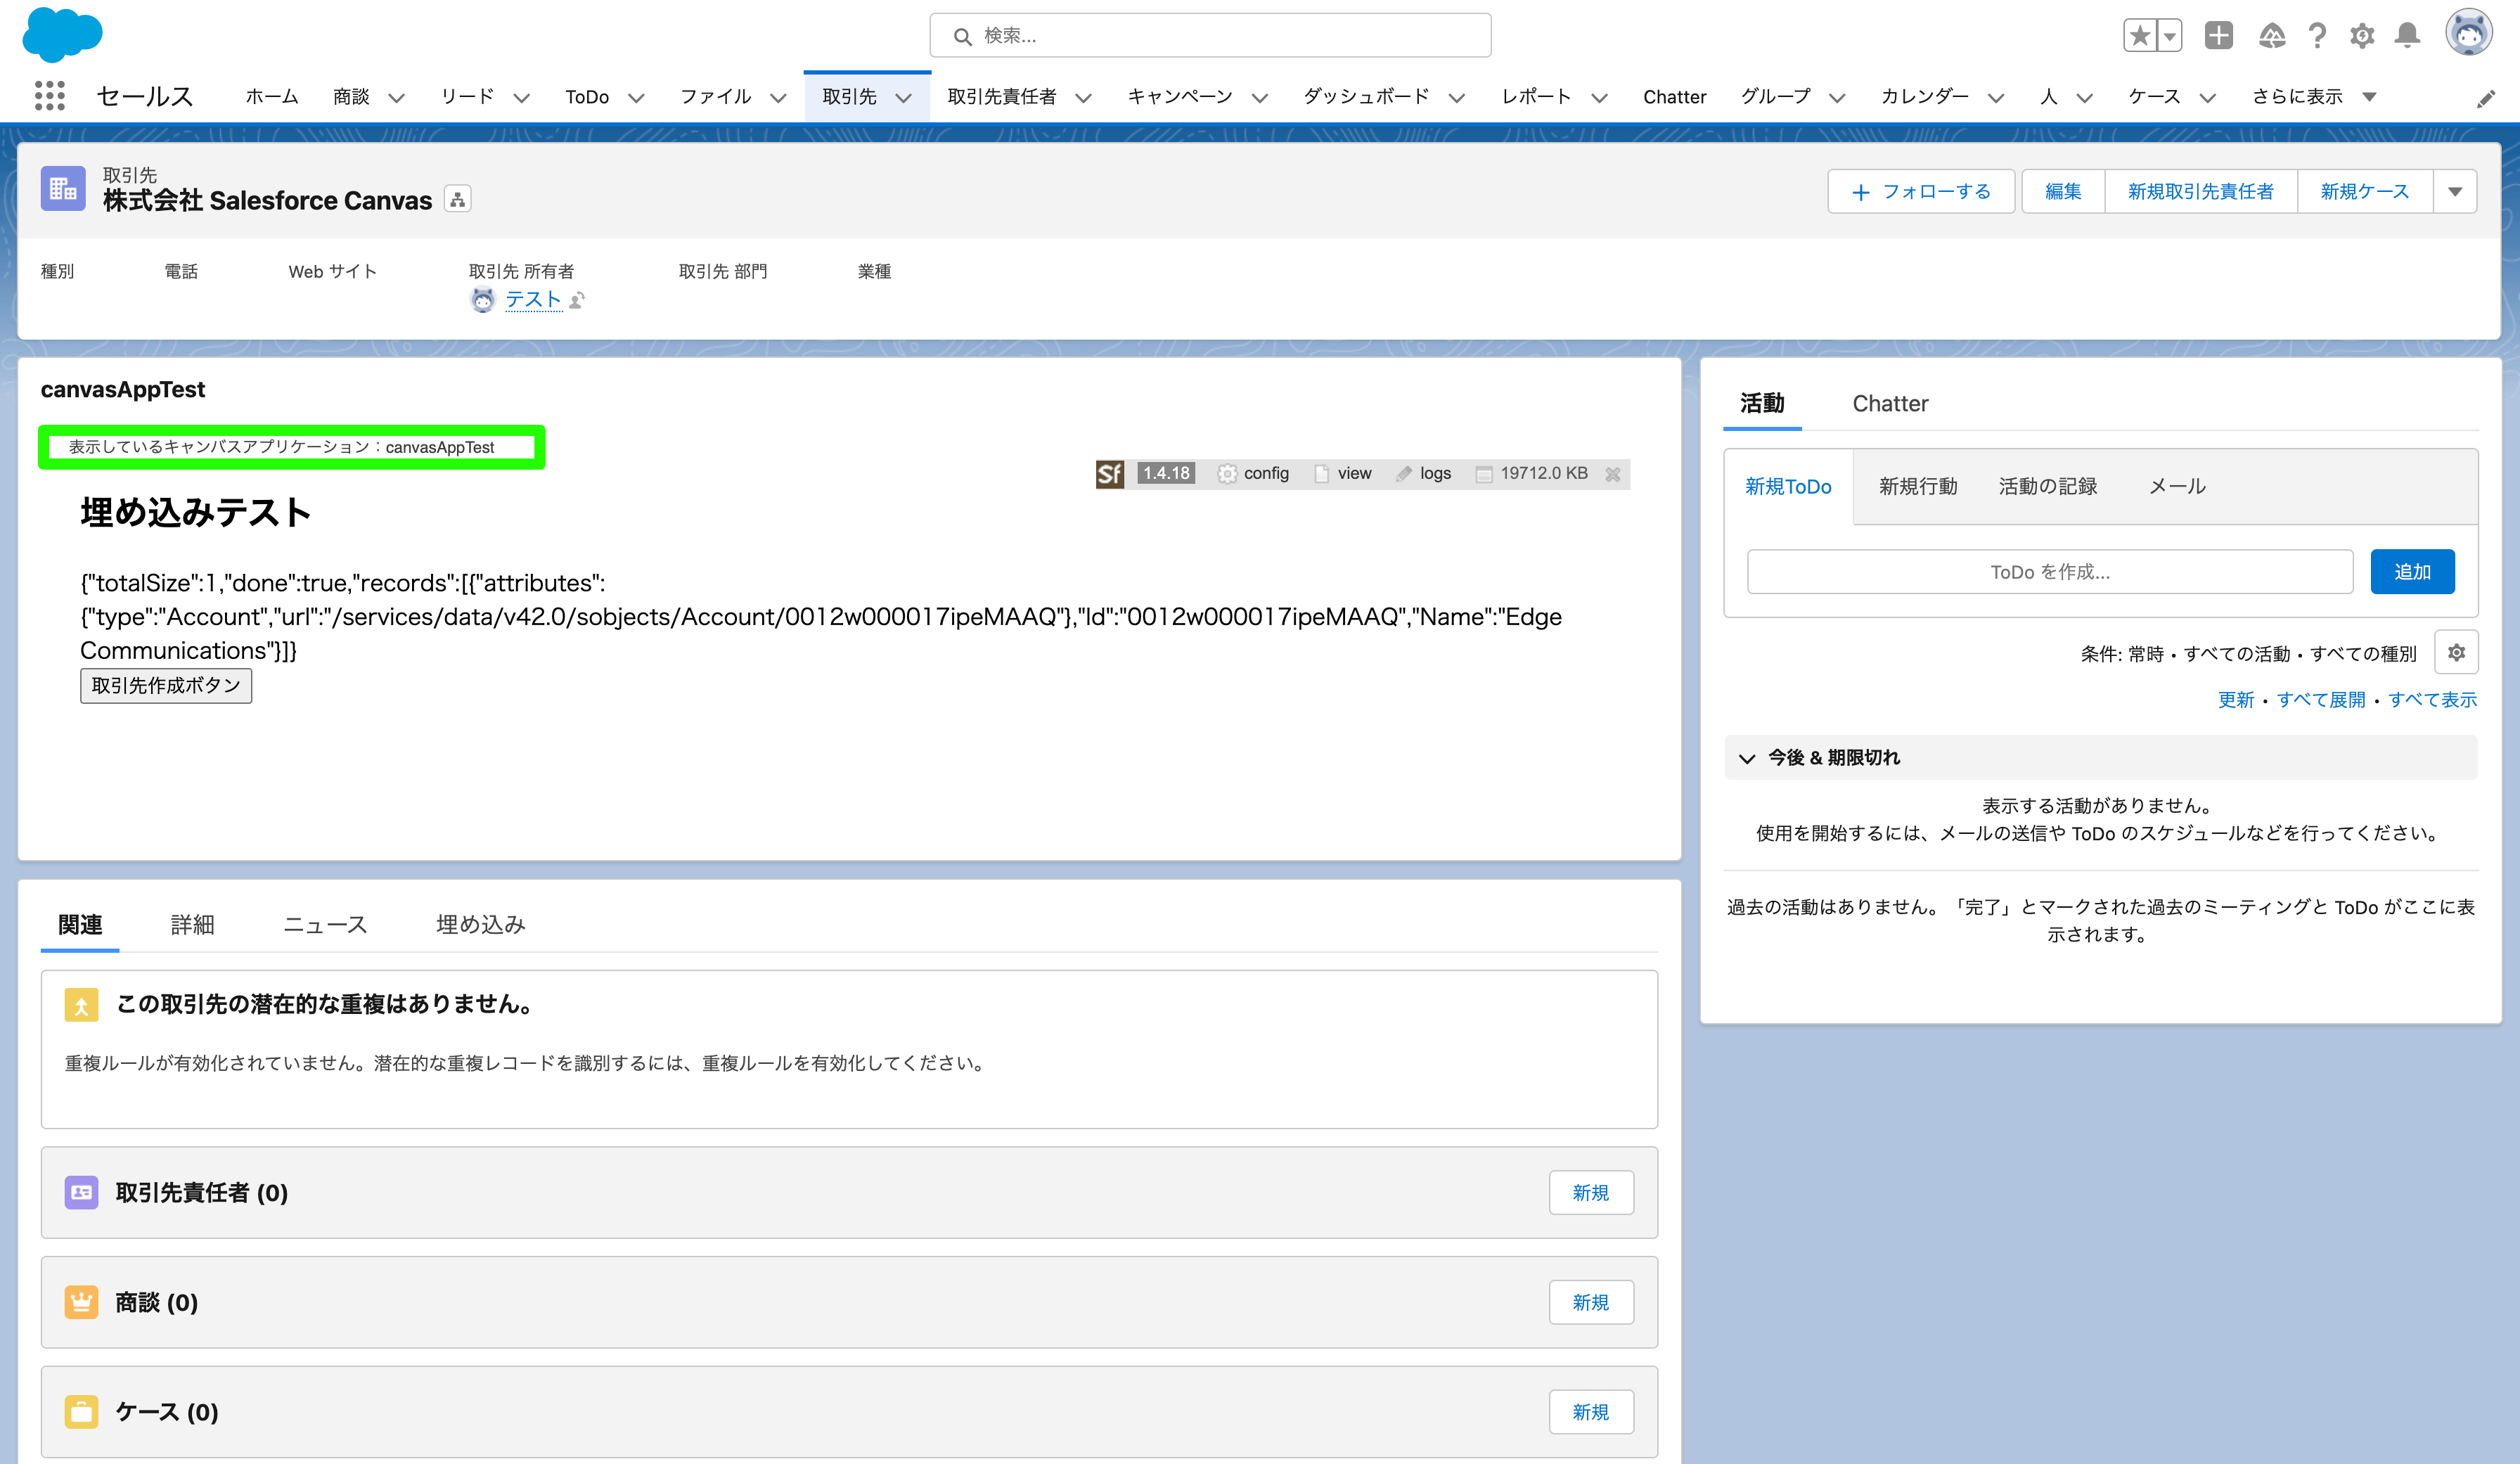The height and width of the screenshot is (1464, 2520).
Task: Click the change owner icon beside テスト
Action: [x=577, y=300]
